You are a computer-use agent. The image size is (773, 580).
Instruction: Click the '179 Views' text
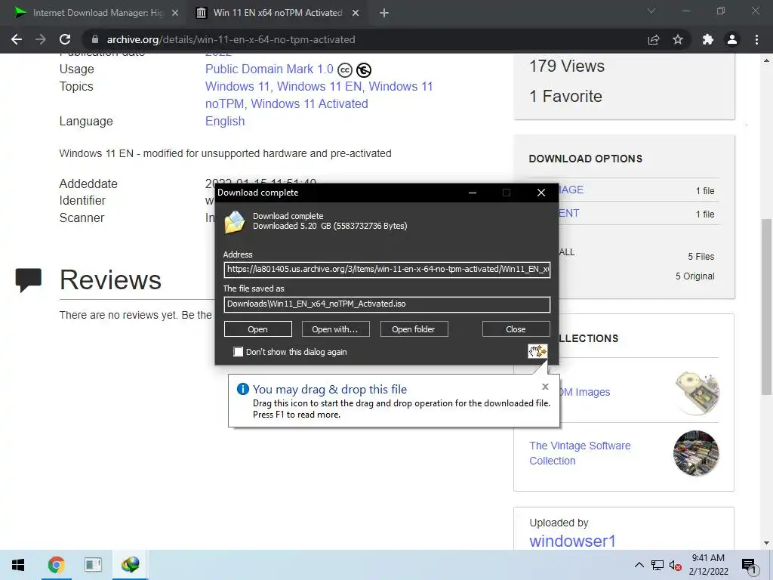pyautogui.click(x=567, y=66)
